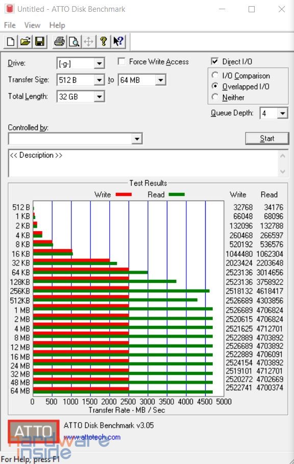The width and height of the screenshot is (294, 464).
Task: Click the Read value 3014656
Action: (x=270, y=272)
